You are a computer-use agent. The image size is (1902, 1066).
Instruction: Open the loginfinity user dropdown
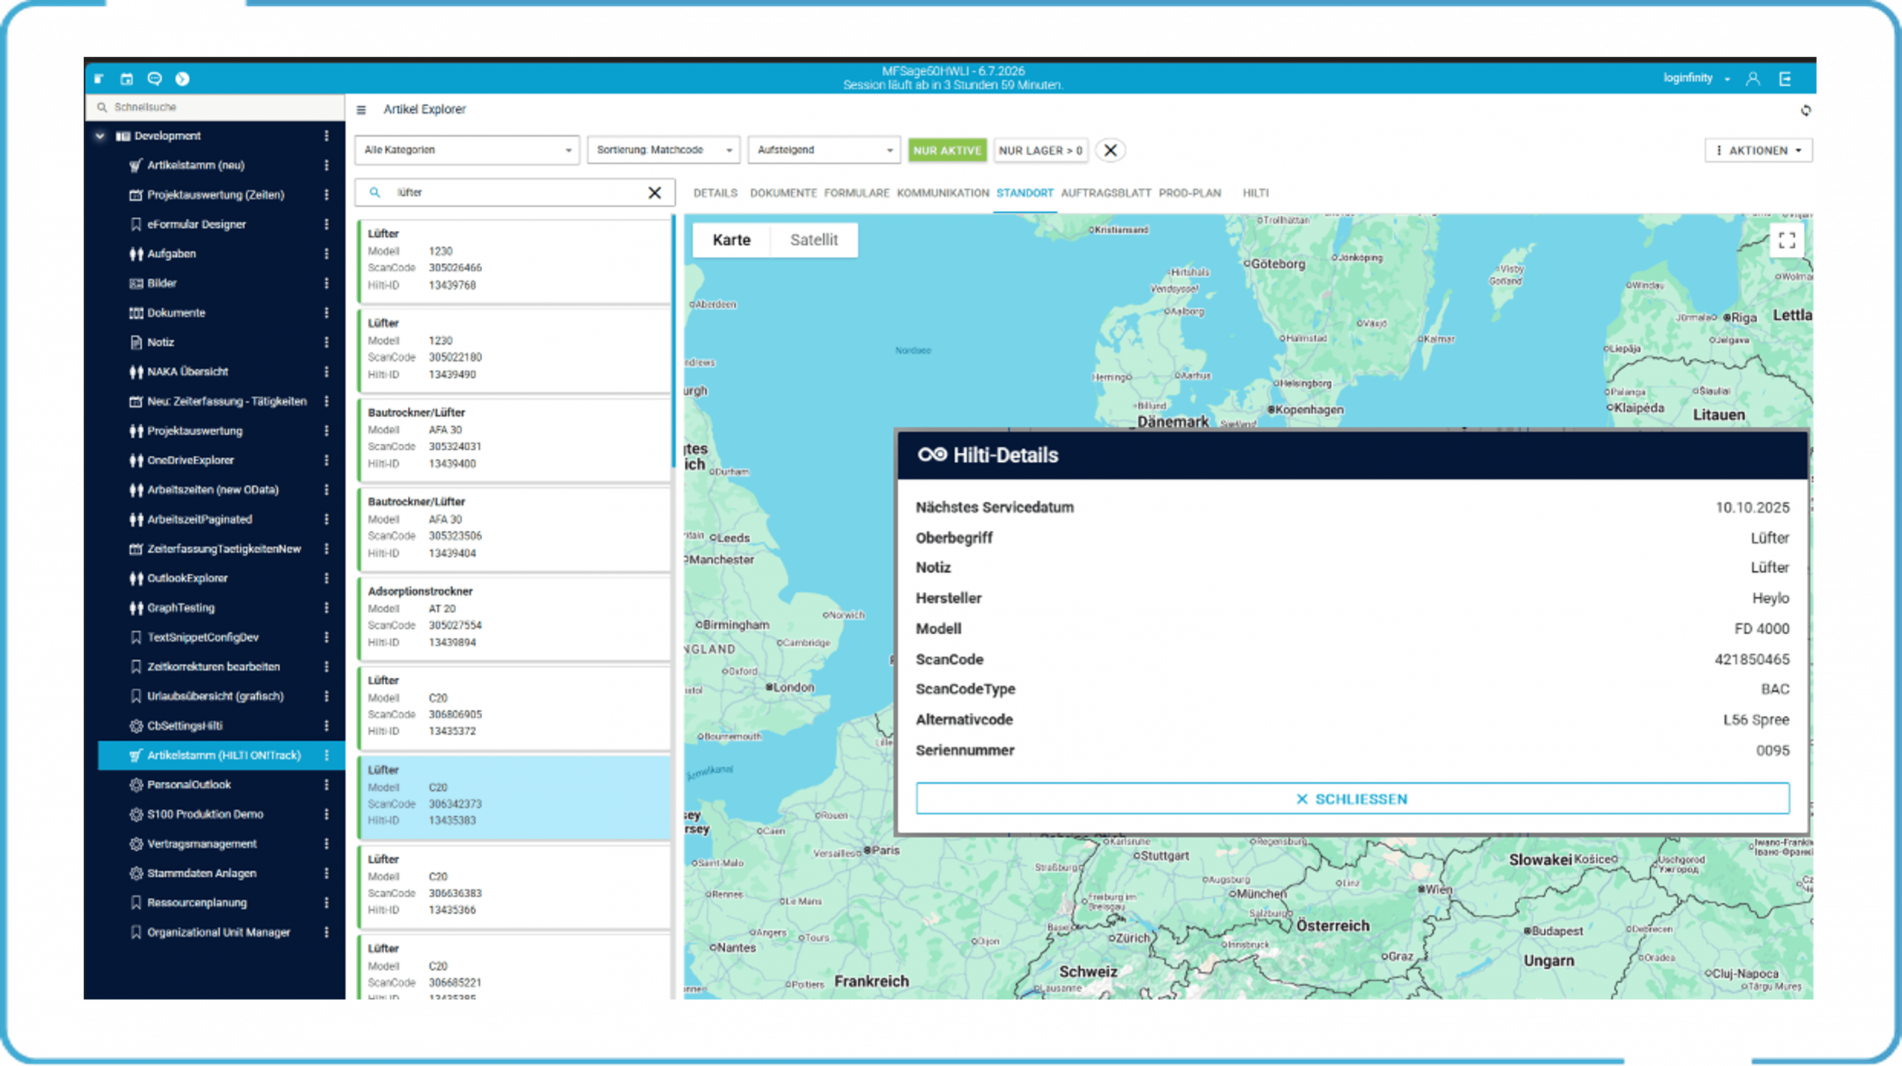coord(1696,78)
